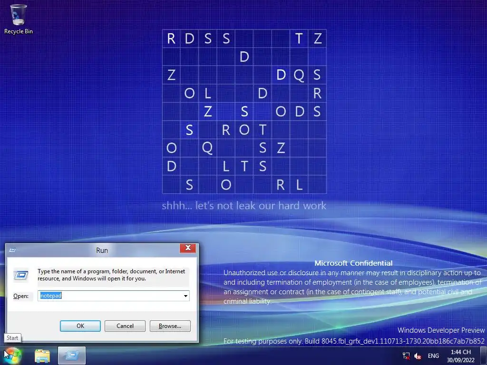Screen dimensions: 487x365
Task: Click the 'Type the name of a program' description
Action: point(111,275)
